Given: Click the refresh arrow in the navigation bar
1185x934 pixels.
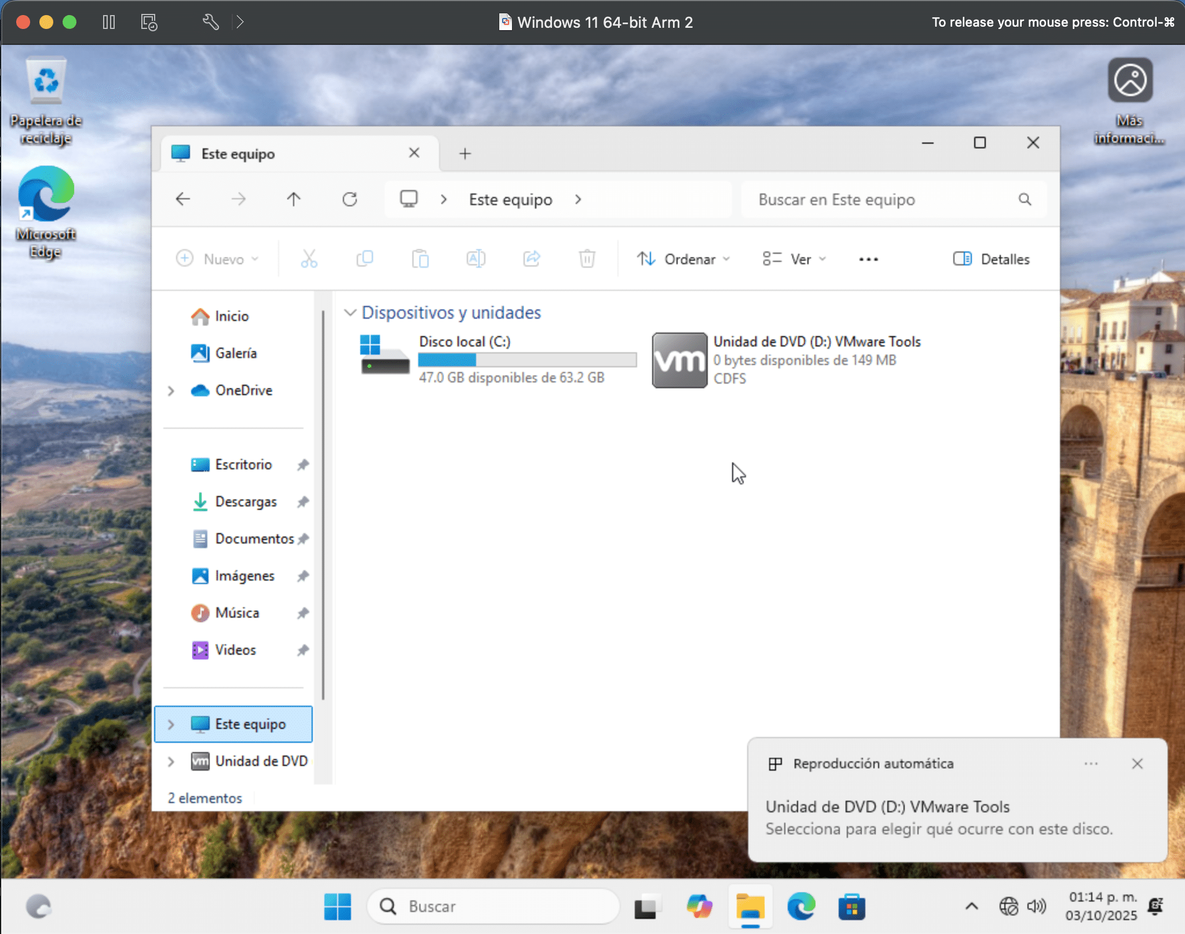Looking at the screenshot, I should (x=349, y=199).
